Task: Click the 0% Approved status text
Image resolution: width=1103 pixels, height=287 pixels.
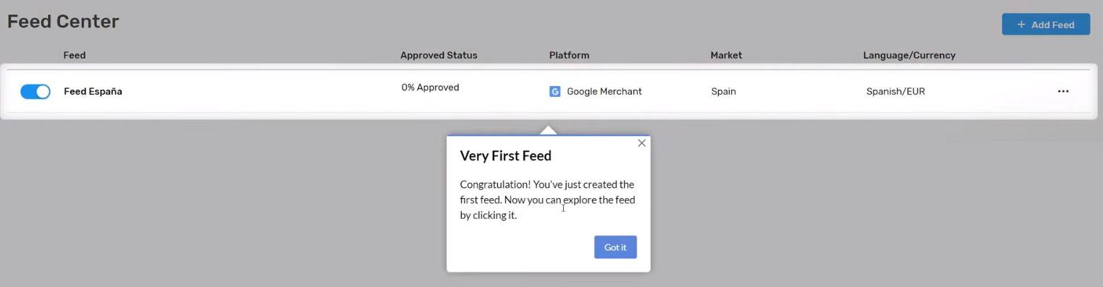Action: click(430, 87)
